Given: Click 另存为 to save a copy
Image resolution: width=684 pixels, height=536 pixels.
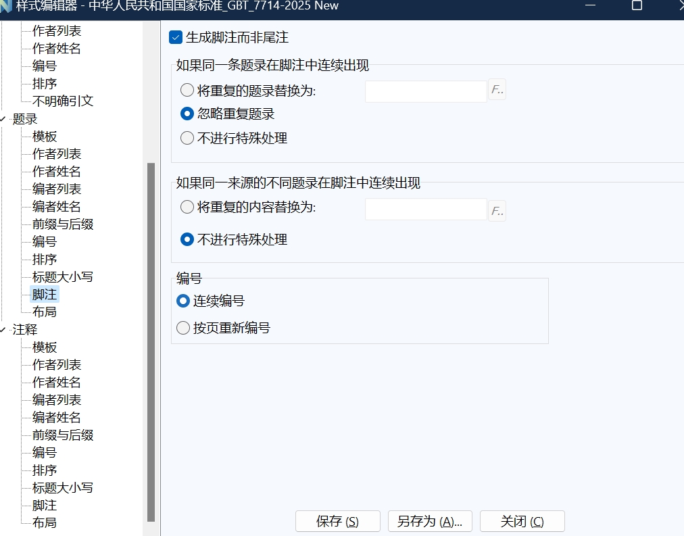Looking at the screenshot, I should coord(429,521).
